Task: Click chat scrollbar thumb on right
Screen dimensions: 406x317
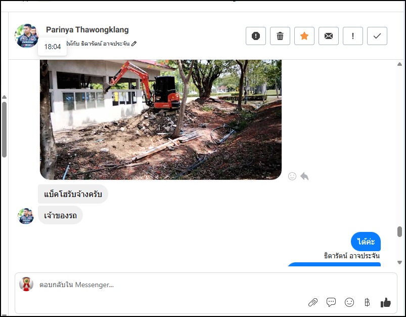Action: click(399, 231)
